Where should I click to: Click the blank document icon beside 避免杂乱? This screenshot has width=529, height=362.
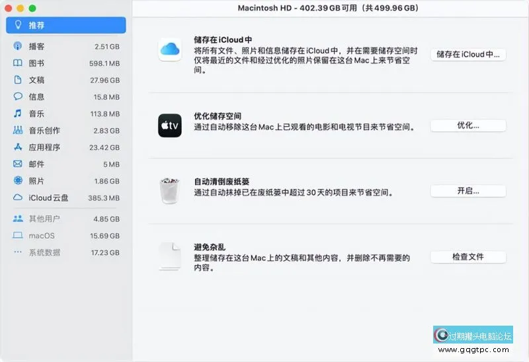(170, 256)
